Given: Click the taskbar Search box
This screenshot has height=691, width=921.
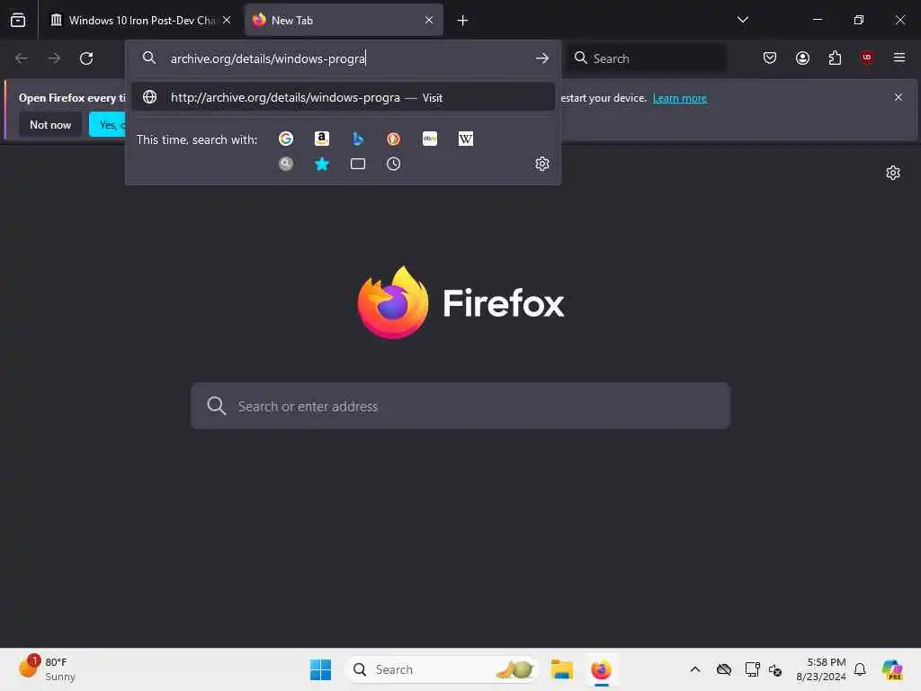Looking at the screenshot, I should pos(442,669).
